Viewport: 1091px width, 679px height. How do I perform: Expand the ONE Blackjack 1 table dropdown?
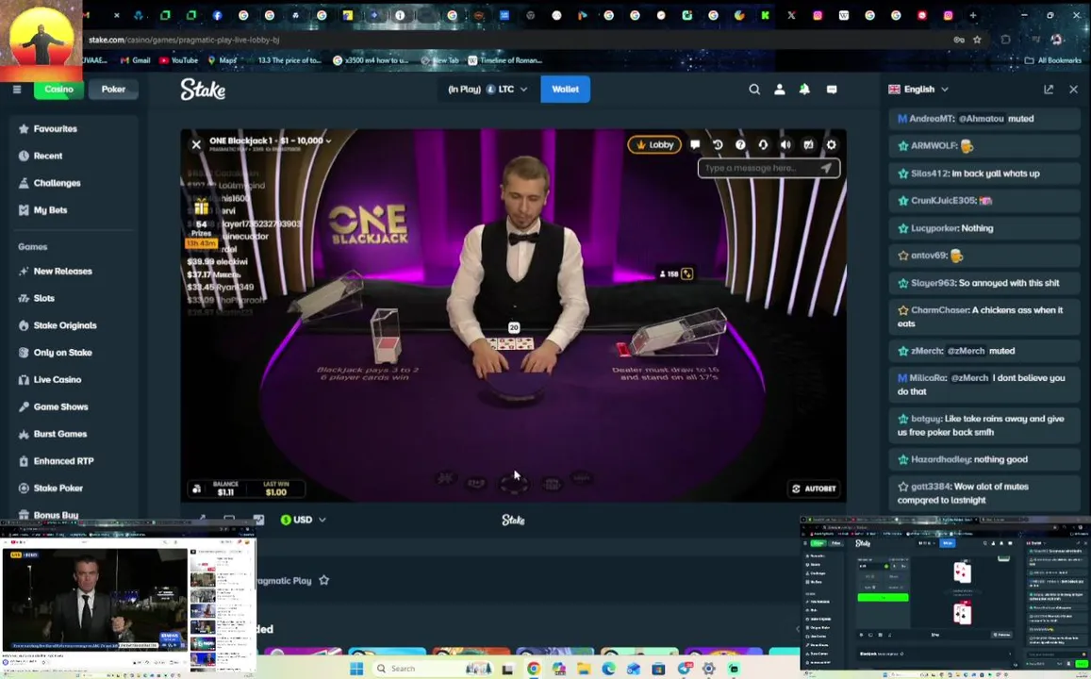point(270,141)
